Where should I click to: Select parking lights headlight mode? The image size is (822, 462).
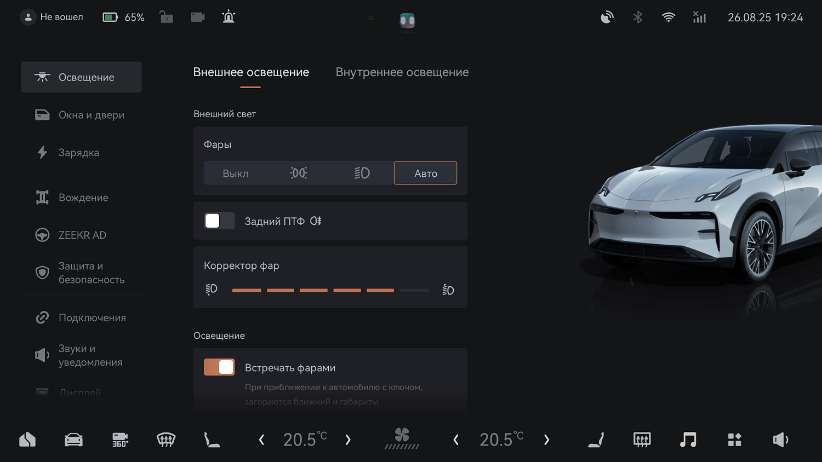tap(299, 173)
